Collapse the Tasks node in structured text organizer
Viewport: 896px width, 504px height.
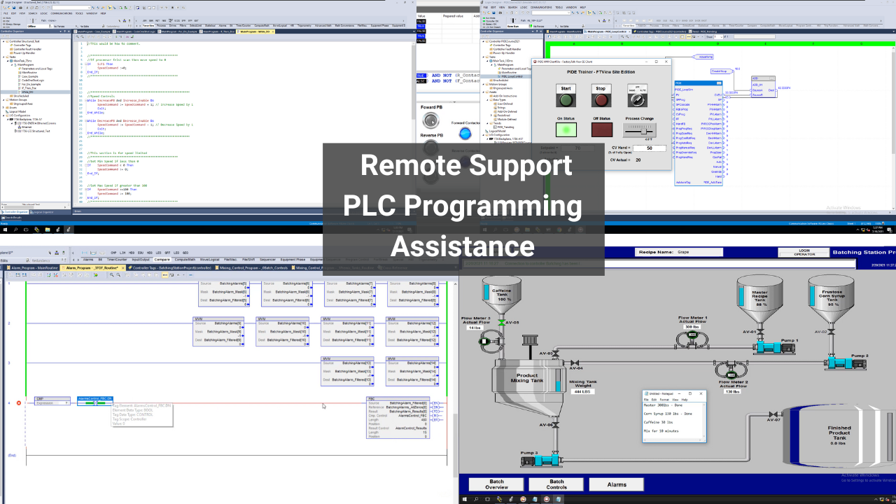pyautogui.click(x=4, y=57)
